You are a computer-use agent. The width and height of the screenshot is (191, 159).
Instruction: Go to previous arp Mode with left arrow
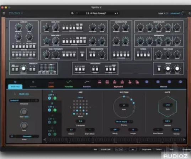[70, 107]
